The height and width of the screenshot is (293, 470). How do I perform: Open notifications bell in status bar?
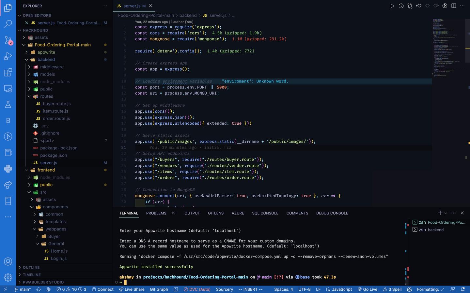(x=462, y=289)
